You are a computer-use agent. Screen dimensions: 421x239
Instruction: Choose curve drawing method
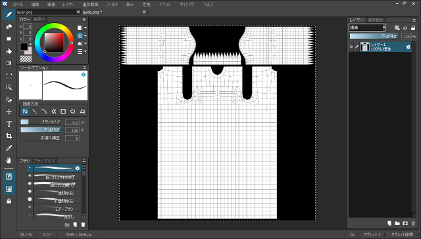(x=44, y=111)
